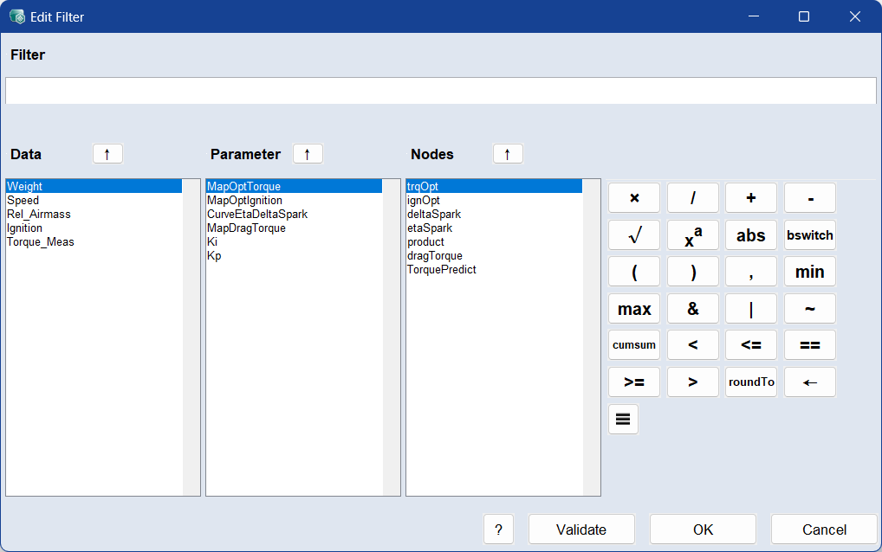The height and width of the screenshot is (552, 882).
Task: Cancel the Edit Filter dialog
Action: pos(824,530)
